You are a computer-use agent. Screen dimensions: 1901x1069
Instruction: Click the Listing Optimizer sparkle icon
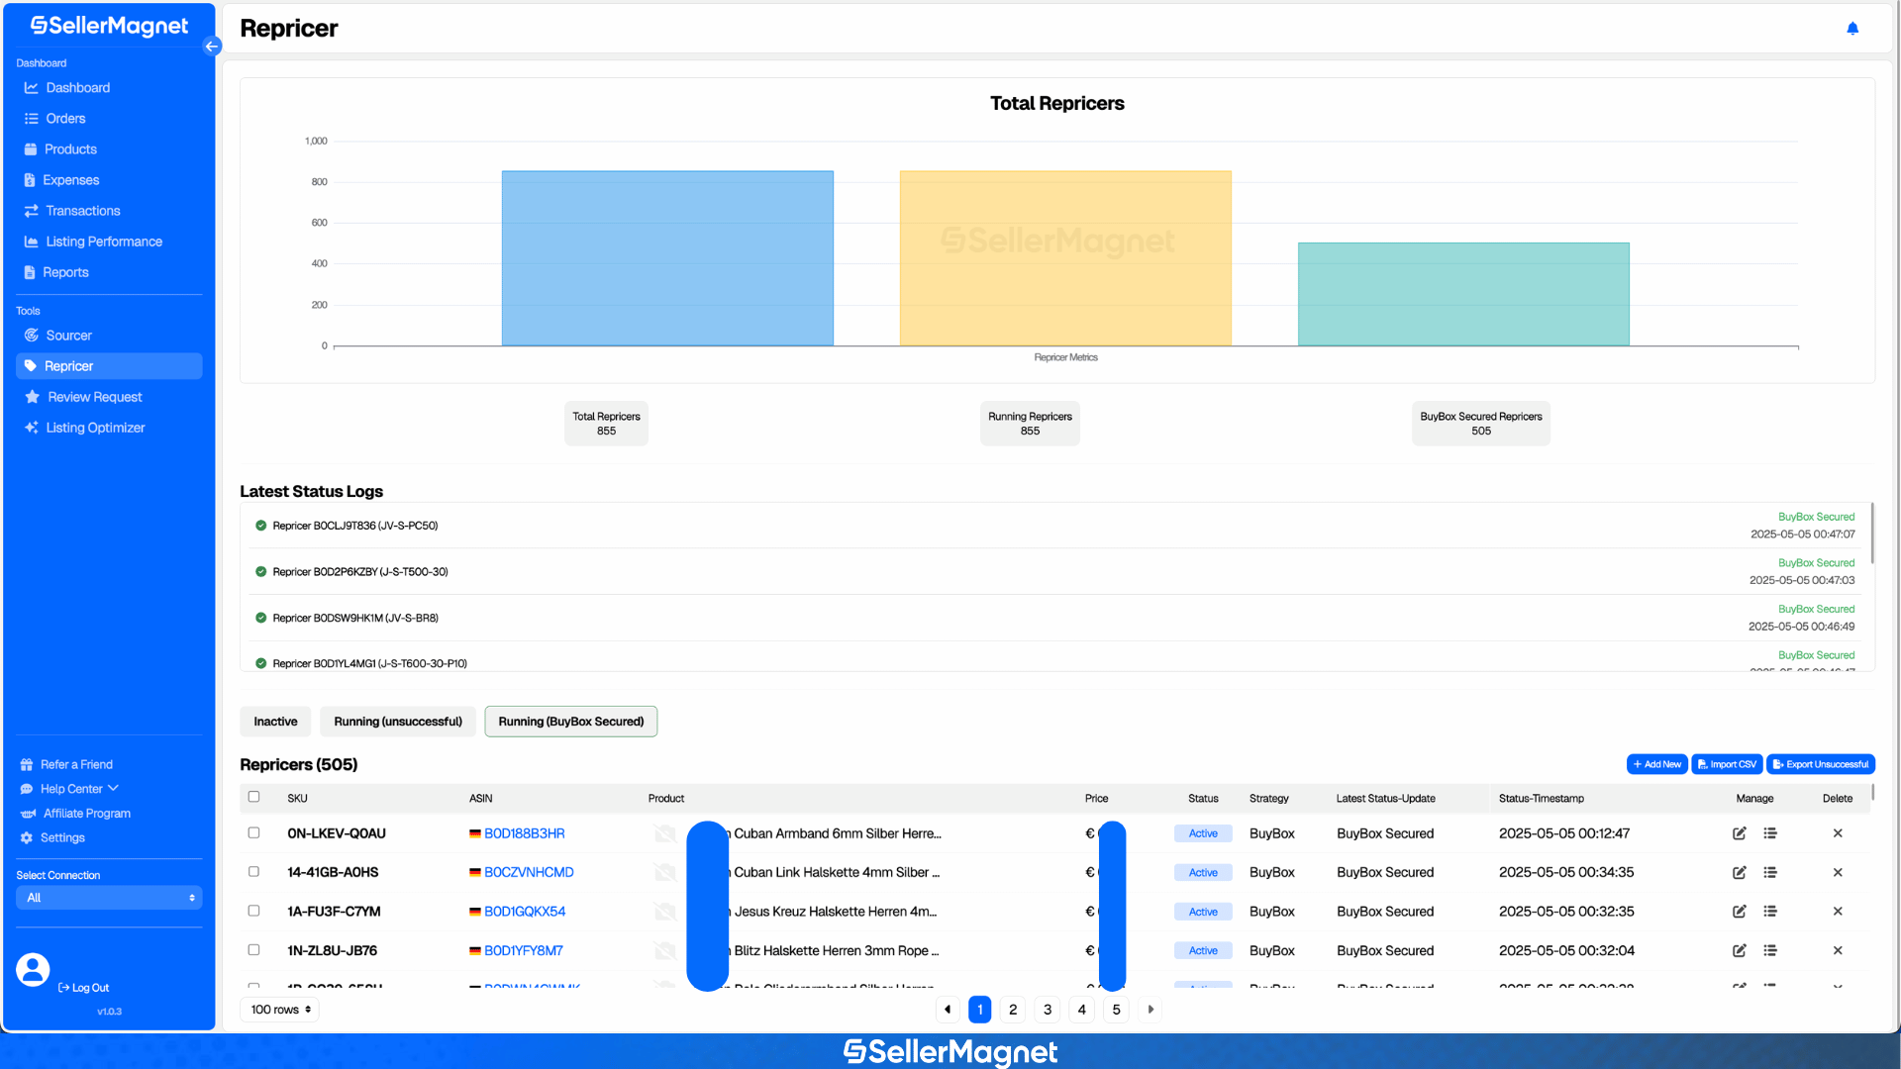click(32, 428)
